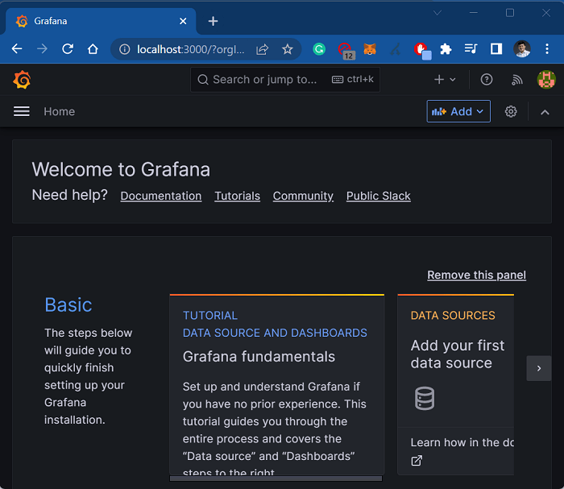Click the localhost:3000 address bar URL

pos(191,49)
